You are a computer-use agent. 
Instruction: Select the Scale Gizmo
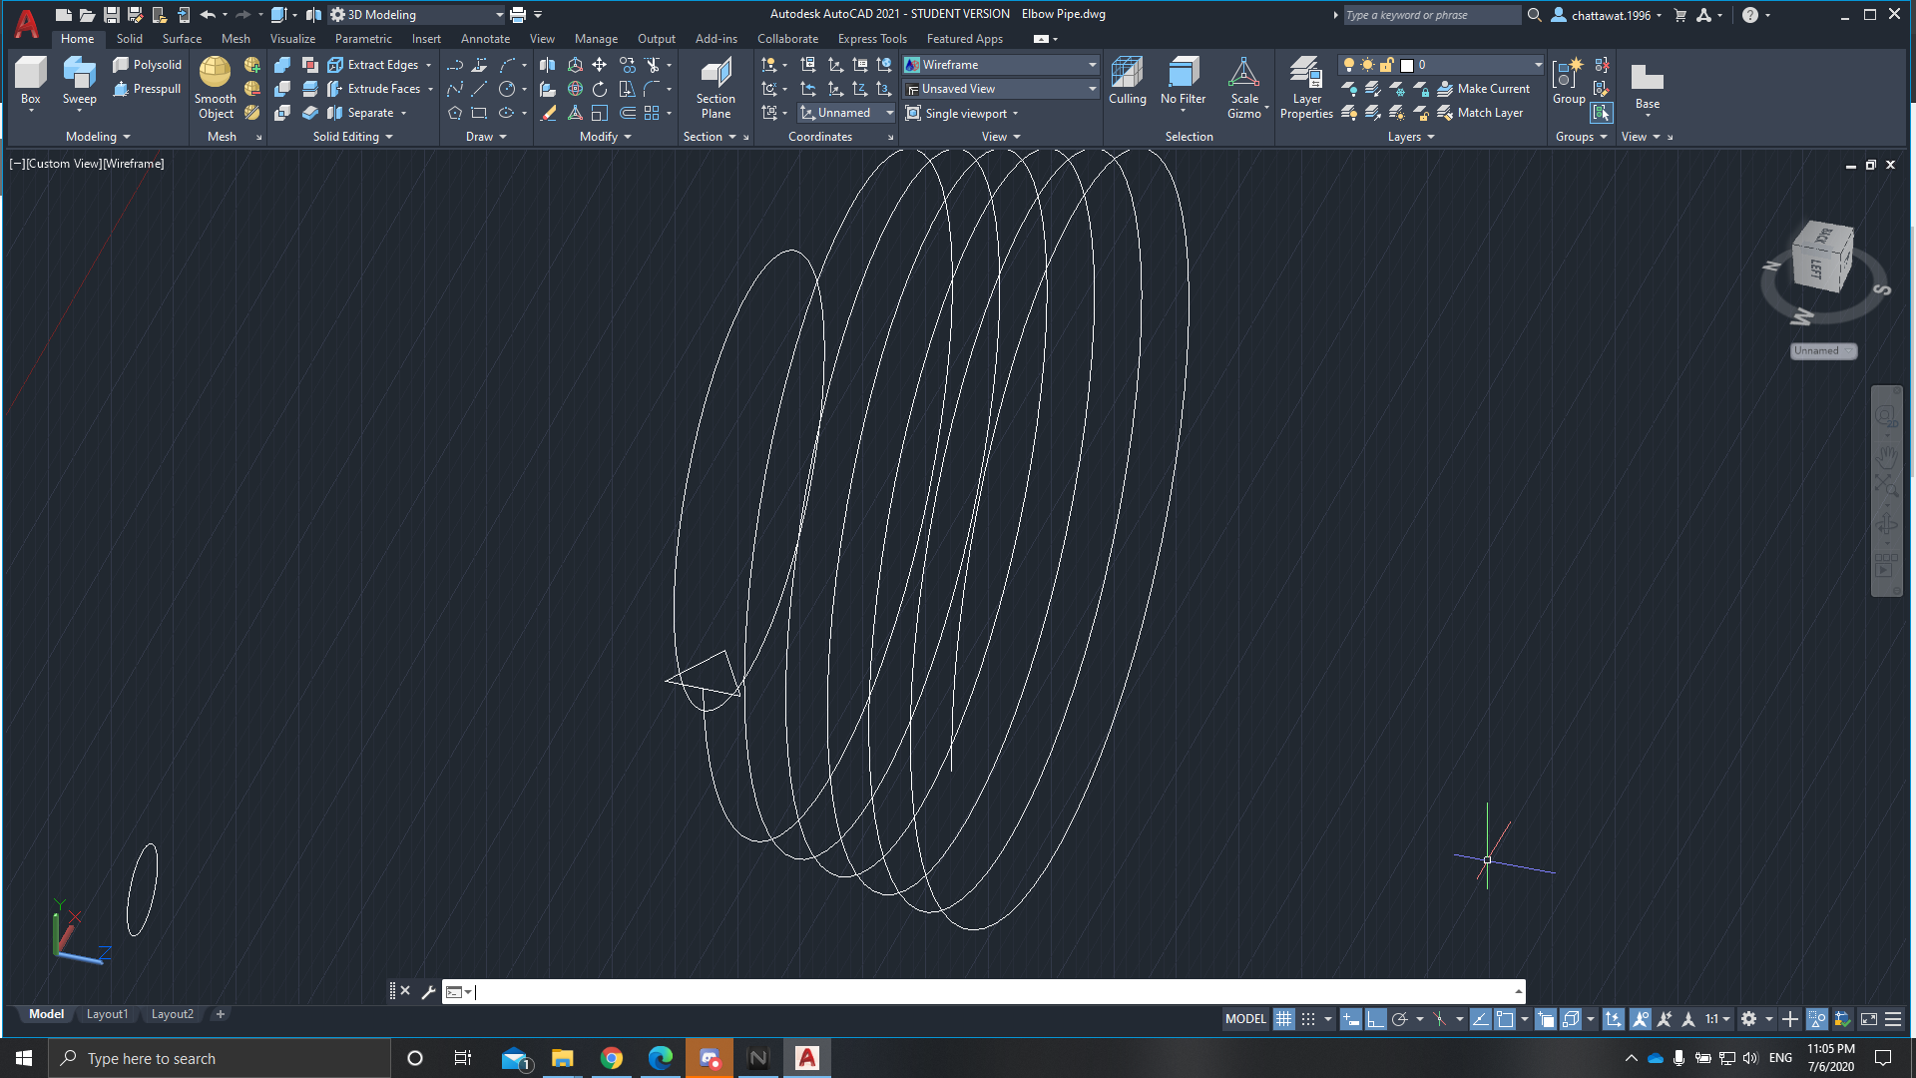(1244, 85)
